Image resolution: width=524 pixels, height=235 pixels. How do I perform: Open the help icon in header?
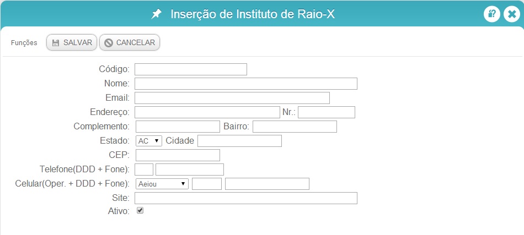(492, 14)
